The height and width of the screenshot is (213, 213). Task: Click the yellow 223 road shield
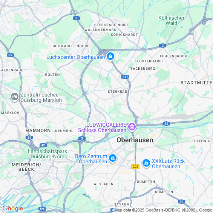pyautogui.click(x=135, y=167)
